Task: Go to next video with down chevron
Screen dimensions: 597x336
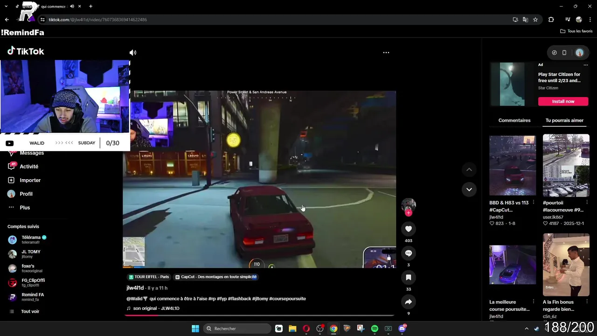Action: (469, 189)
